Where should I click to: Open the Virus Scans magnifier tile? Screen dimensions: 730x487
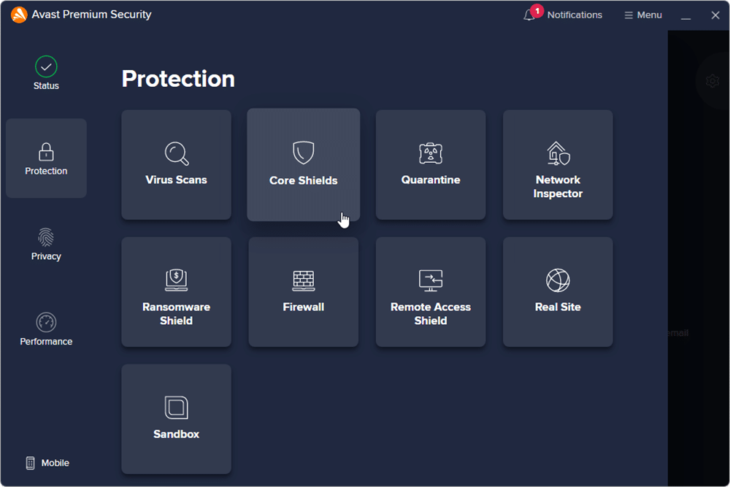(176, 165)
